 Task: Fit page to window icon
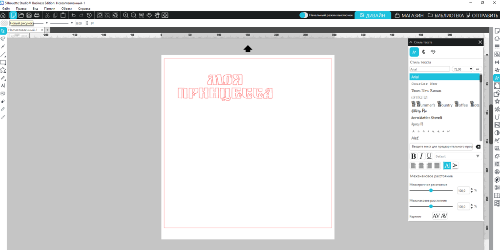pyautogui.click(x=165, y=15)
